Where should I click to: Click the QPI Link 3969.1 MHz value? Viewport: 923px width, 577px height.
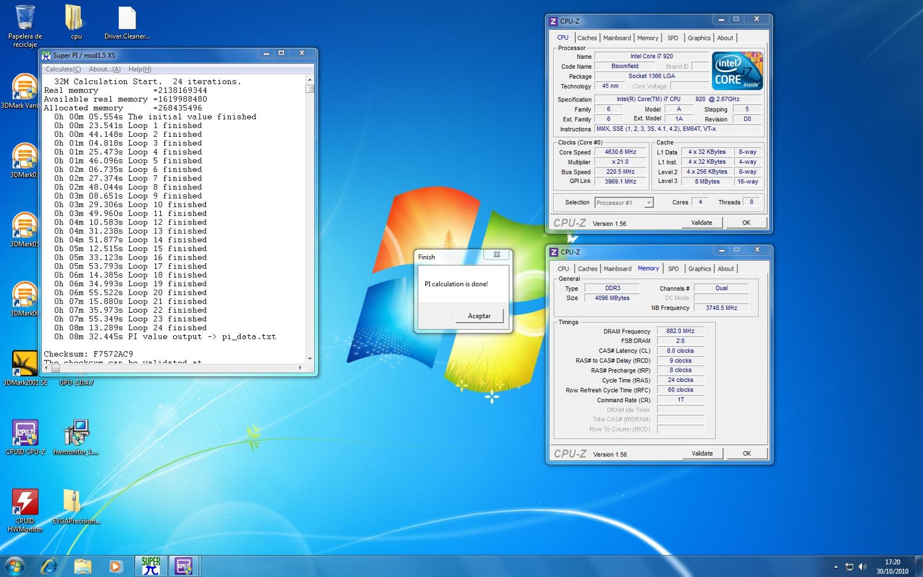tap(620, 182)
